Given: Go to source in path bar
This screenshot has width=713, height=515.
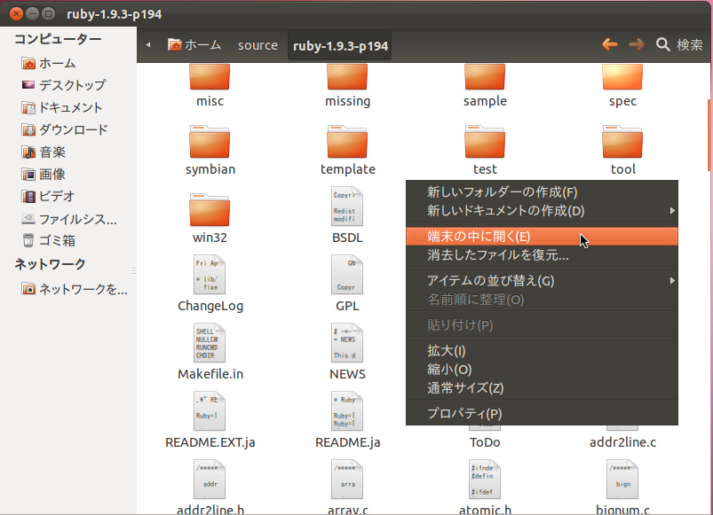Looking at the screenshot, I should [x=257, y=45].
